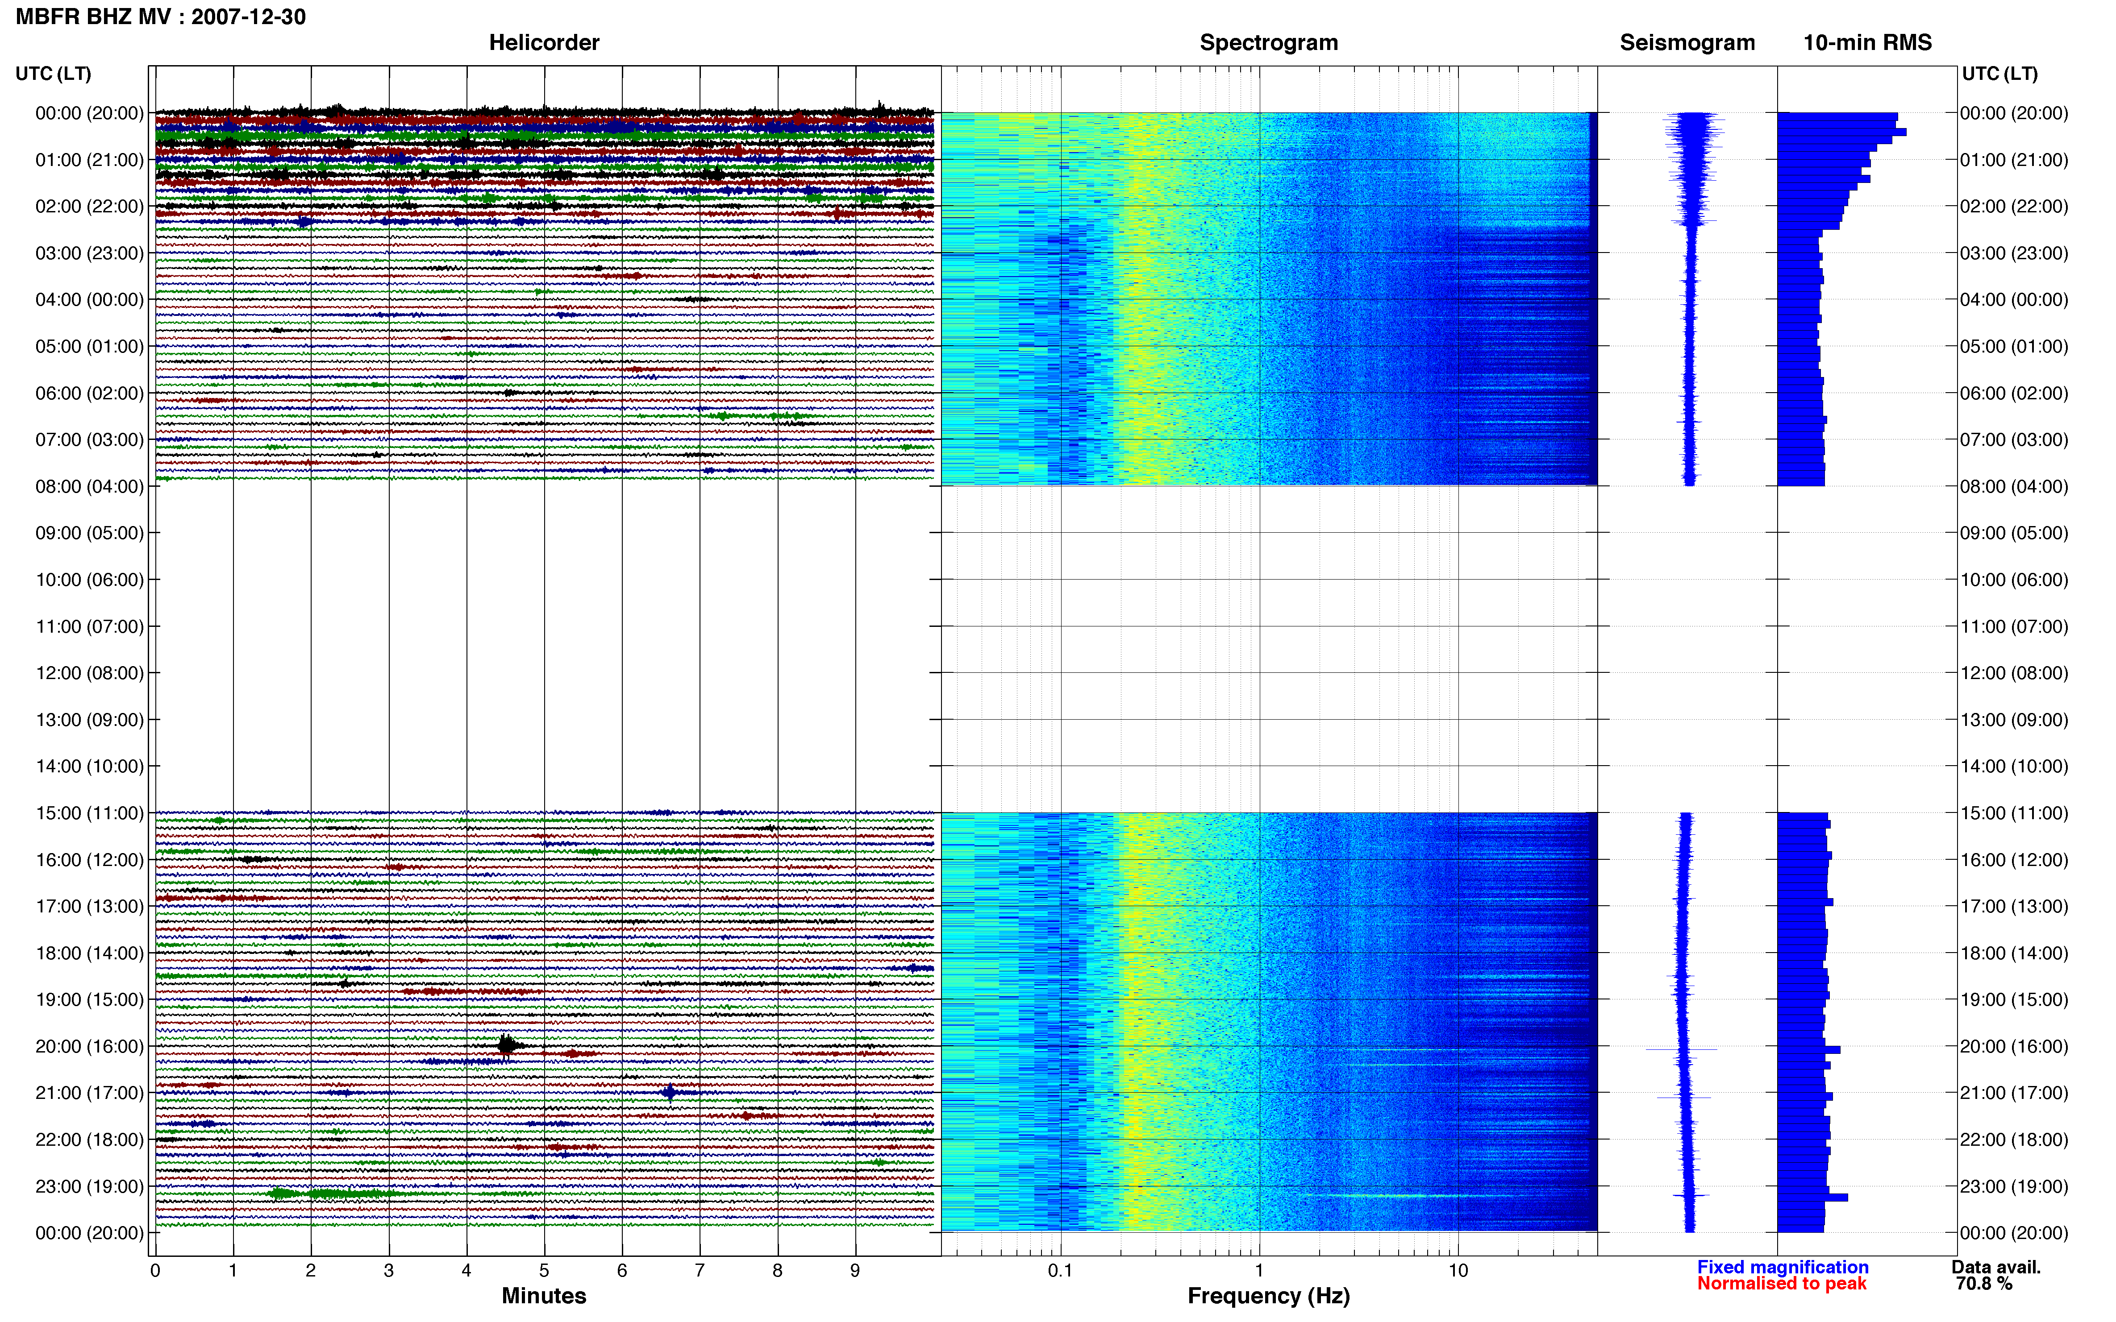2116x1322 pixels.
Task: Click RMS-side time label "05:00 (01:00)"
Action: (2014, 346)
